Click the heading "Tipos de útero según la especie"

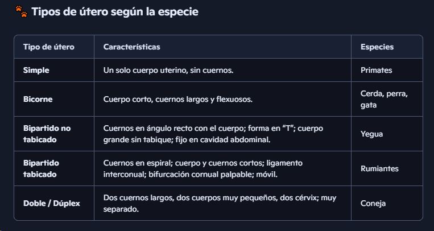pyautogui.click(x=115, y=12)
